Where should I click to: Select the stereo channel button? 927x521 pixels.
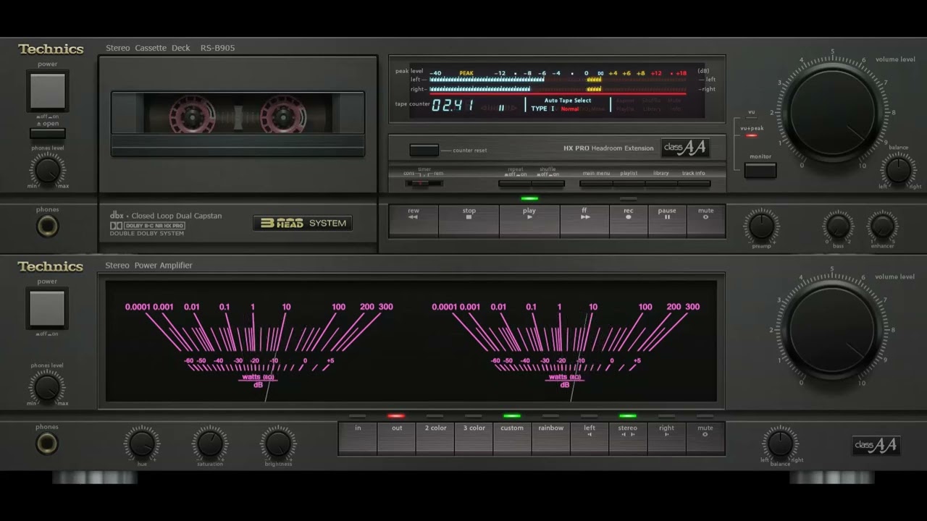628,438
